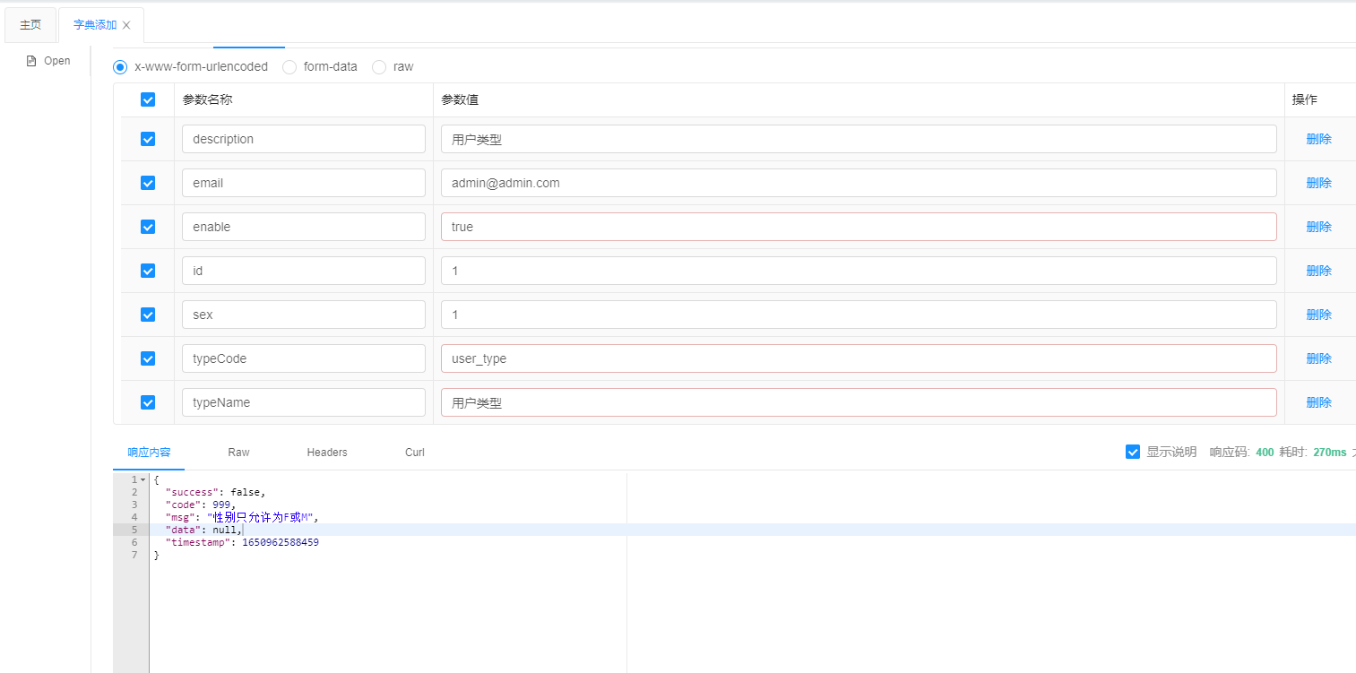Close the 字典添加 tab
This screenshot has width=1356, height=673.
point(126,25)
